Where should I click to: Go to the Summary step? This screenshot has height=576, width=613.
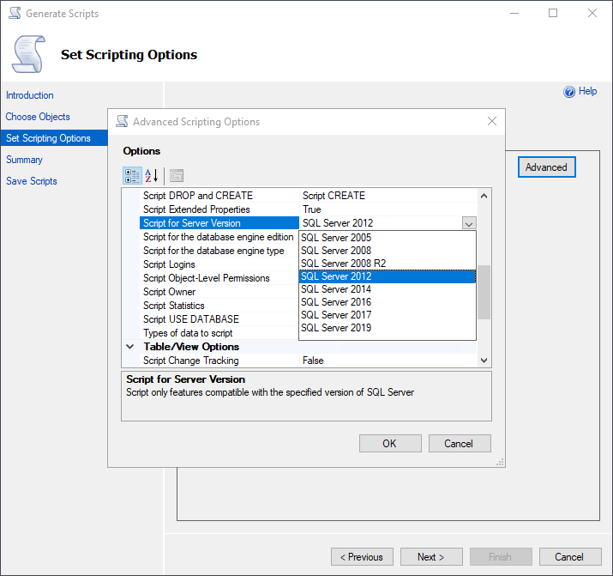pyautogui.click(x=24, y=160)
